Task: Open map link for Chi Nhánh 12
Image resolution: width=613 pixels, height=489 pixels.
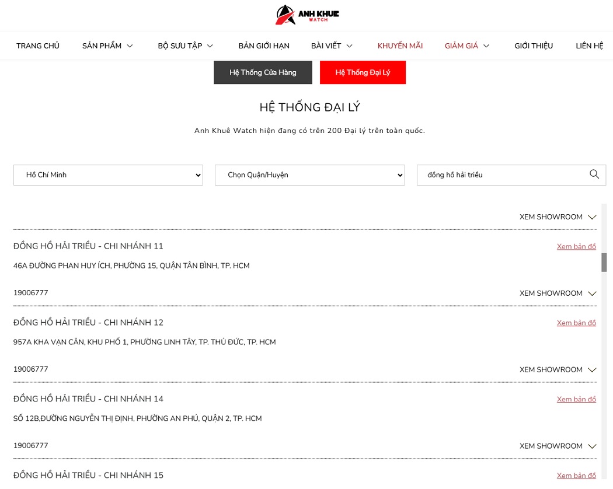Action: coord(576,323)
